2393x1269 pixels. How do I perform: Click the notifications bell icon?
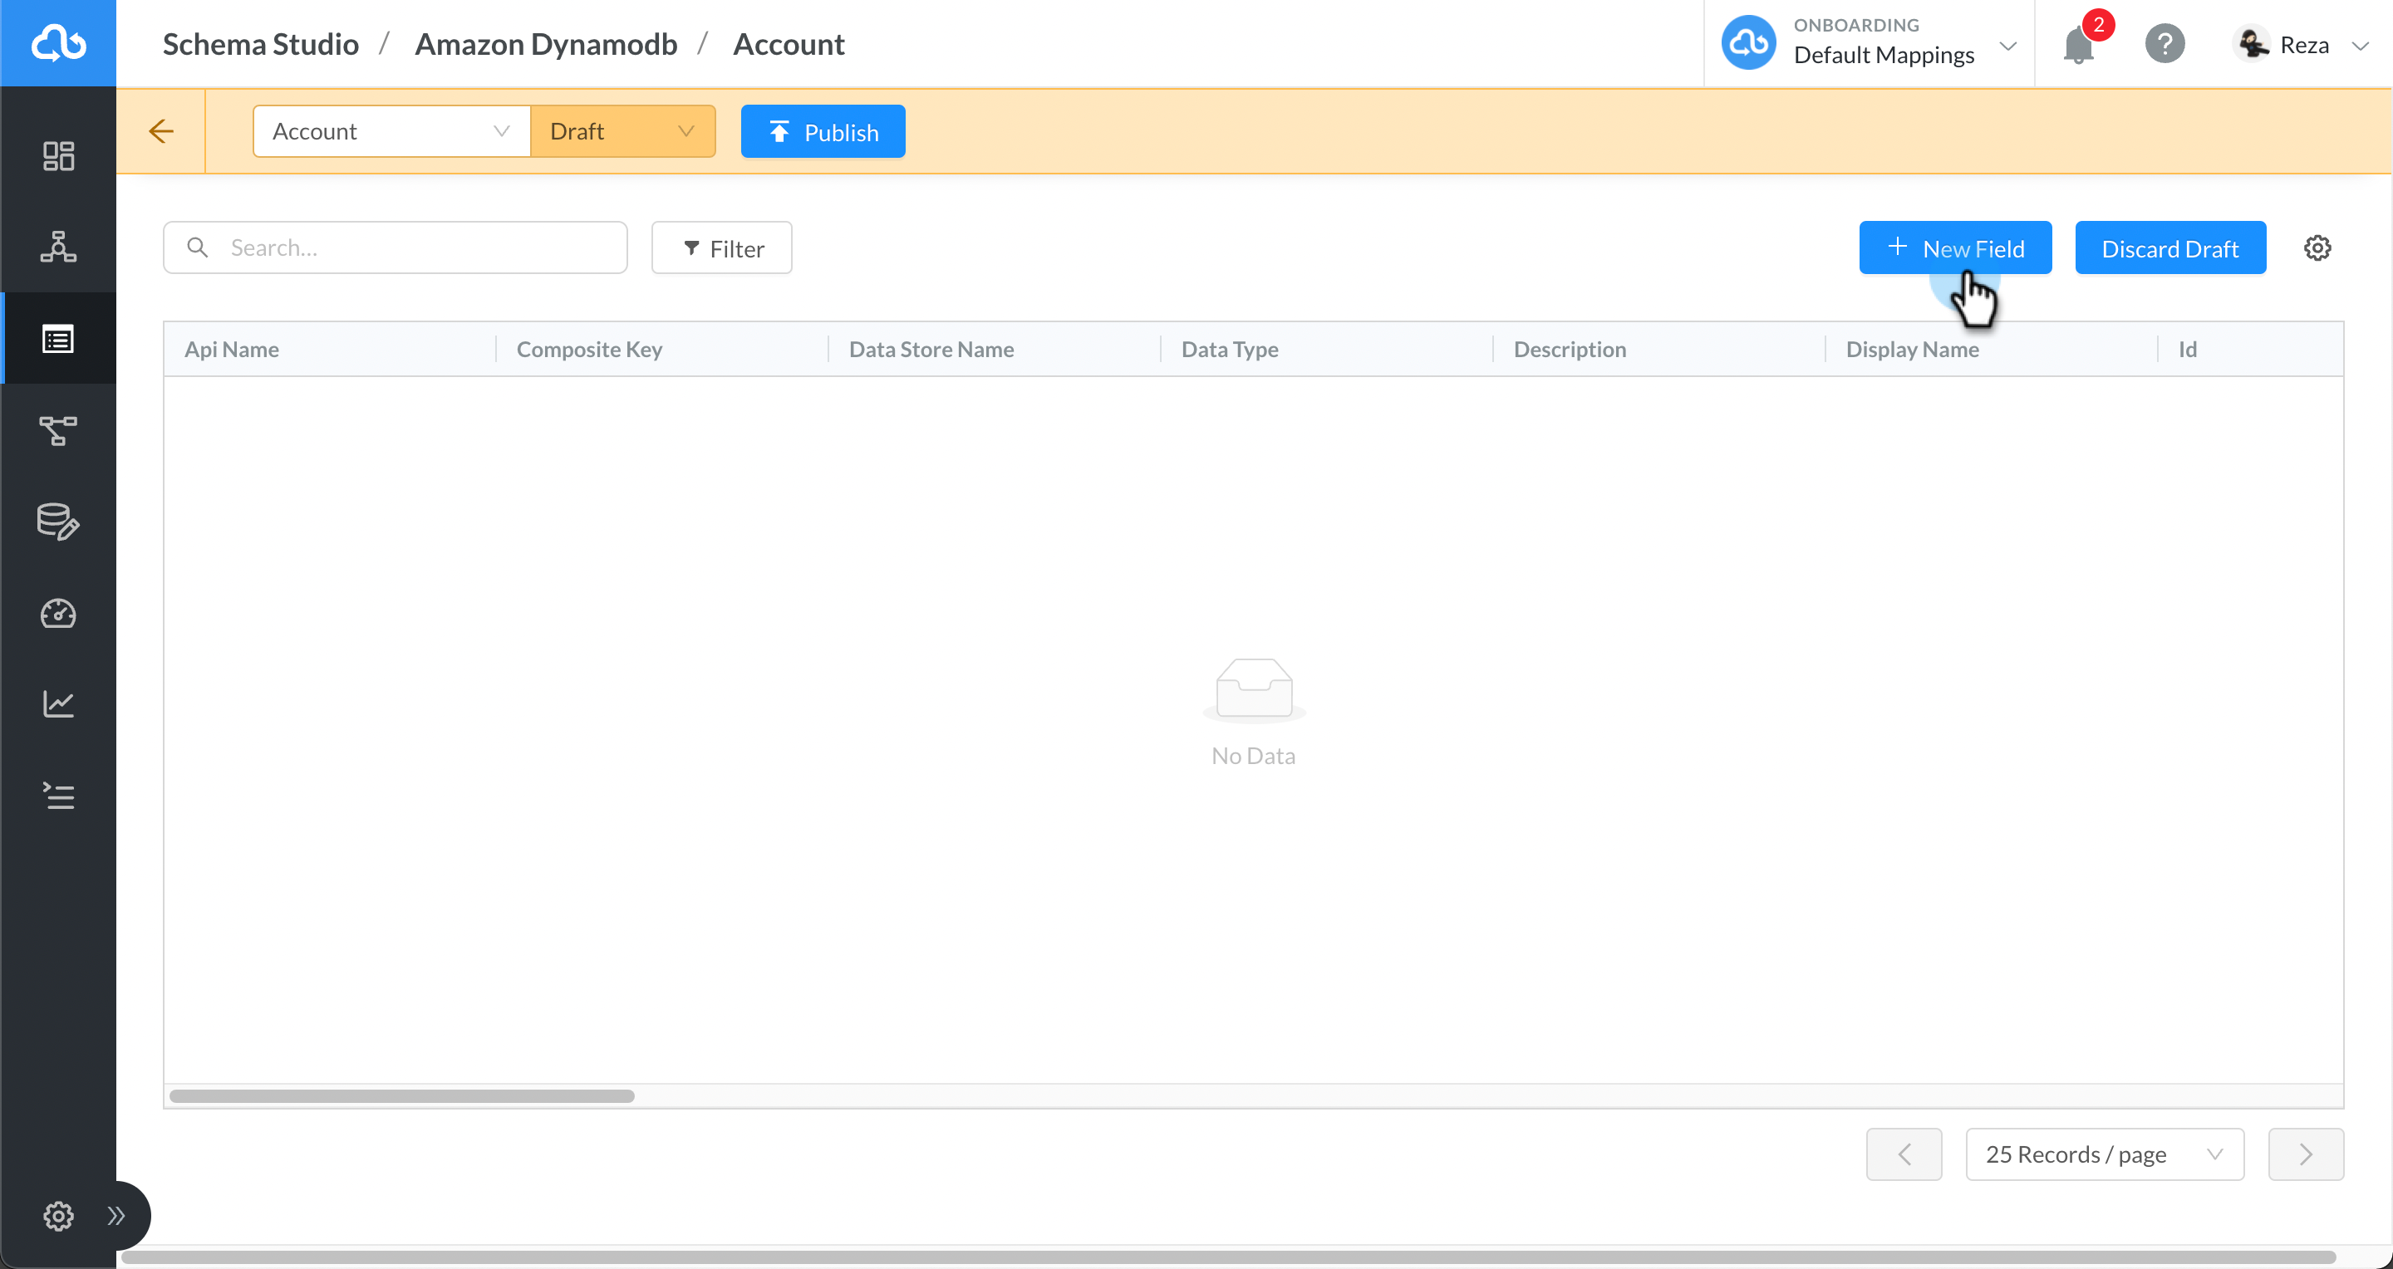pyautogui.click(x=2079, y=45)
